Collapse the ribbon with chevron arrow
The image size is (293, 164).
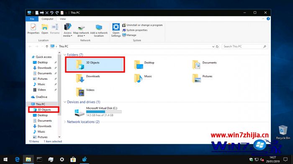click(263, 19)
